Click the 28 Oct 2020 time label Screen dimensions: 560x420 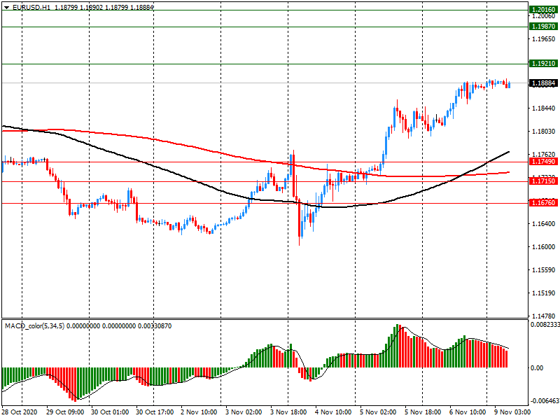coord(20,412)
